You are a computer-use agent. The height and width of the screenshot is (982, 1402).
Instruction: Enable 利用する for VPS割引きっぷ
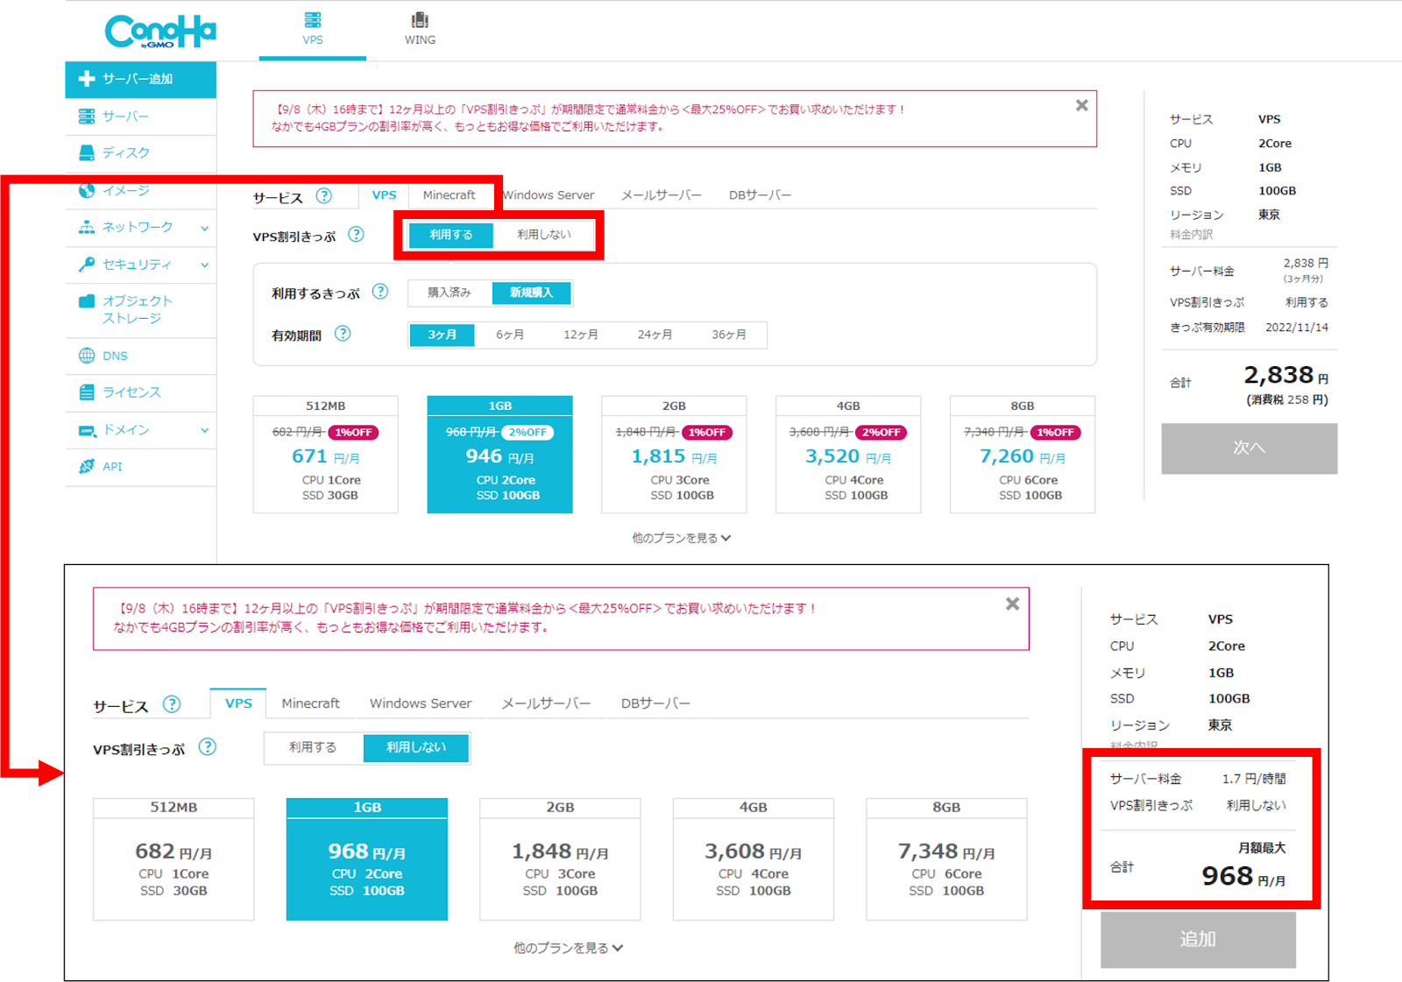[x=450, y=235]
